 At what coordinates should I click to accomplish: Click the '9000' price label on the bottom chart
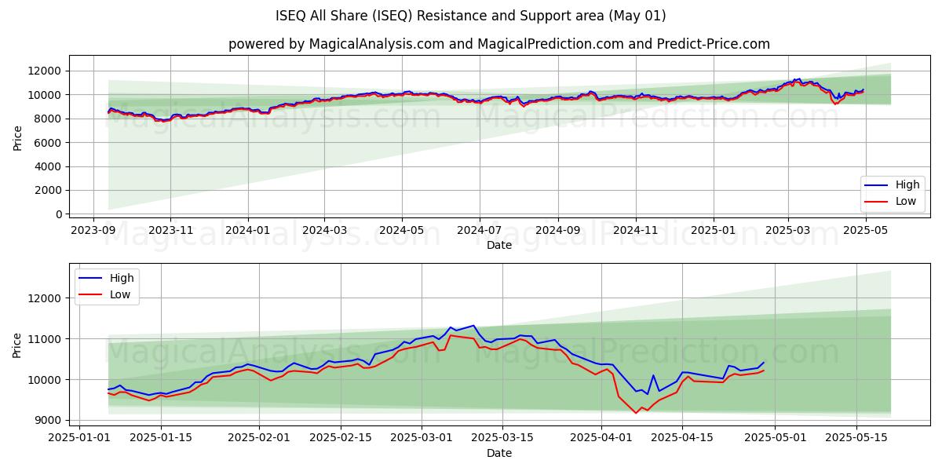pyautogui.click(x=49, y=420)
